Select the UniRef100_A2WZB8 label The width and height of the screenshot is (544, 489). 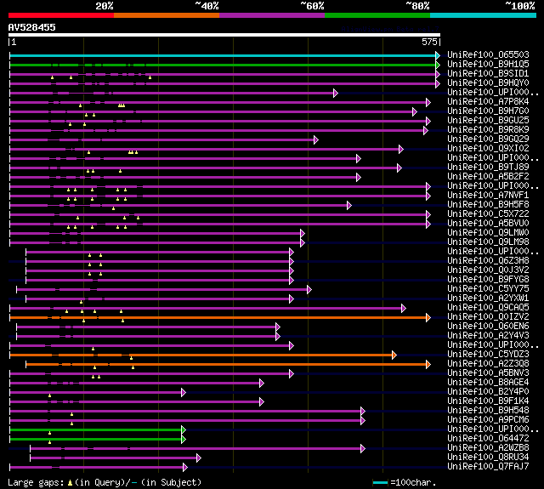(x=488, y=448)
